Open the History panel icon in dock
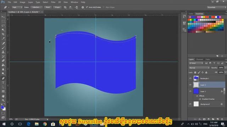227x127 pixels. click(x=184, y=16)
